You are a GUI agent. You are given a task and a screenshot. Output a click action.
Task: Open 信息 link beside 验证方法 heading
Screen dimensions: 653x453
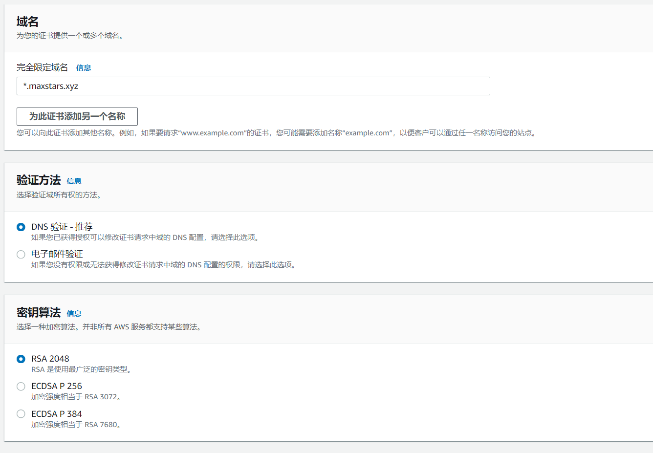pyautogui.click(x=74, y=181)
